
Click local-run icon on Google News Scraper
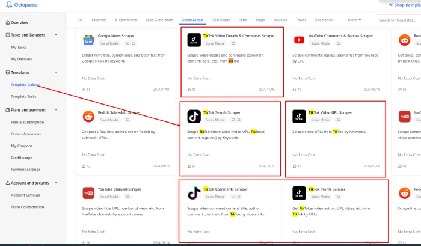point(128,43)
